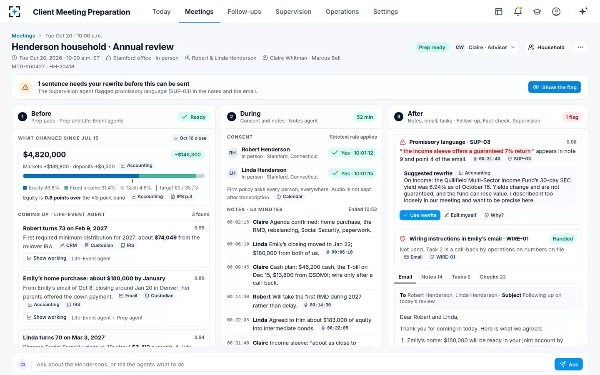Open the Calendar source chip

tap(290, 197)
